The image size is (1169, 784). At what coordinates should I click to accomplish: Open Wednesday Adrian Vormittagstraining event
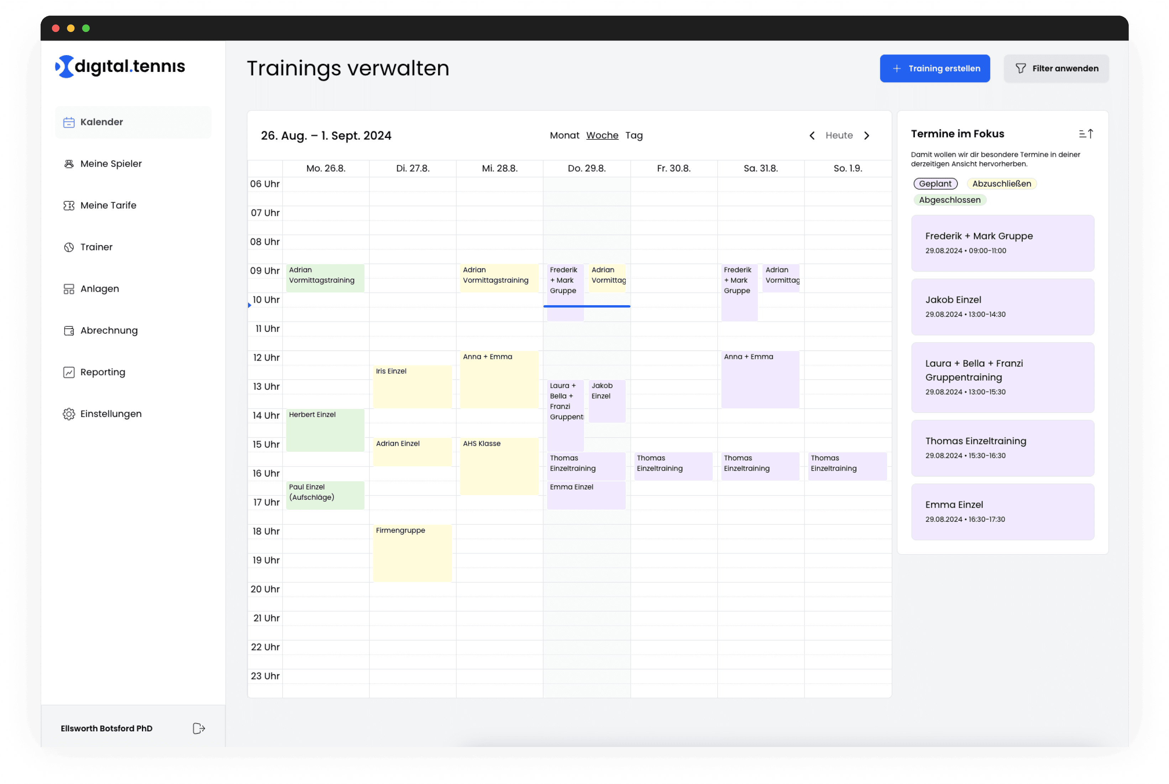(499, 278)
